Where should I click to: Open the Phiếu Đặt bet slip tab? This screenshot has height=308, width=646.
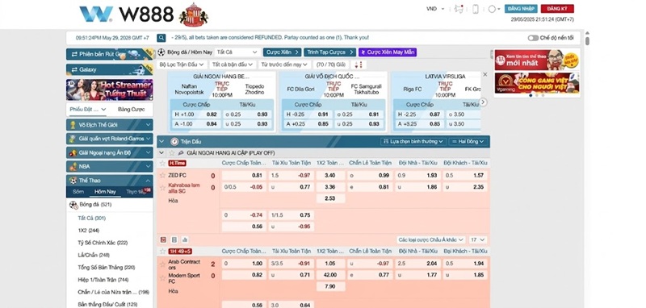tap(88, 110)
